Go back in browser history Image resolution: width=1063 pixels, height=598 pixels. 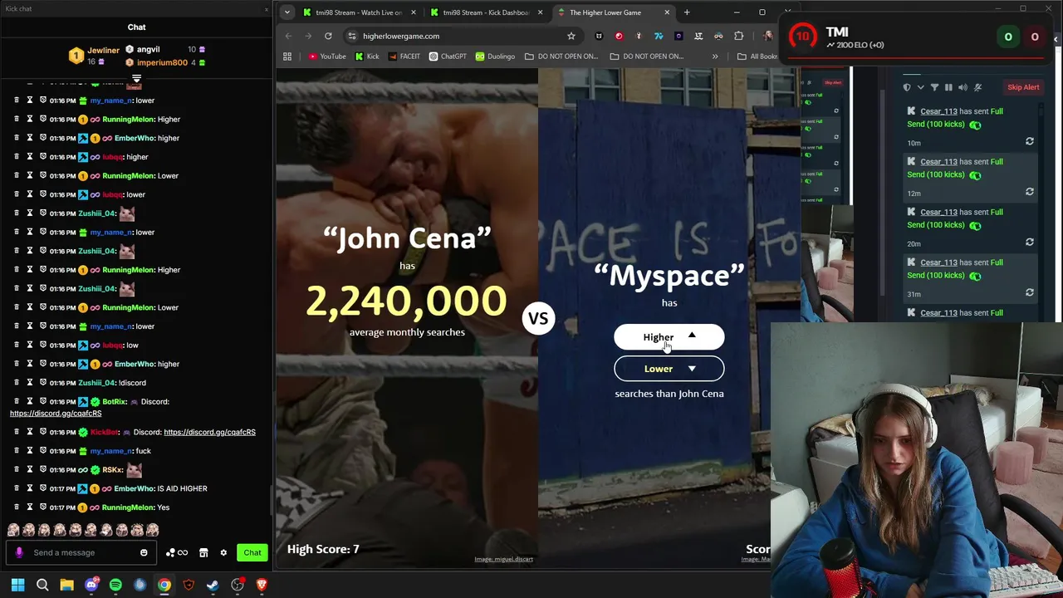pyautogui.click(x=288, y=36)
